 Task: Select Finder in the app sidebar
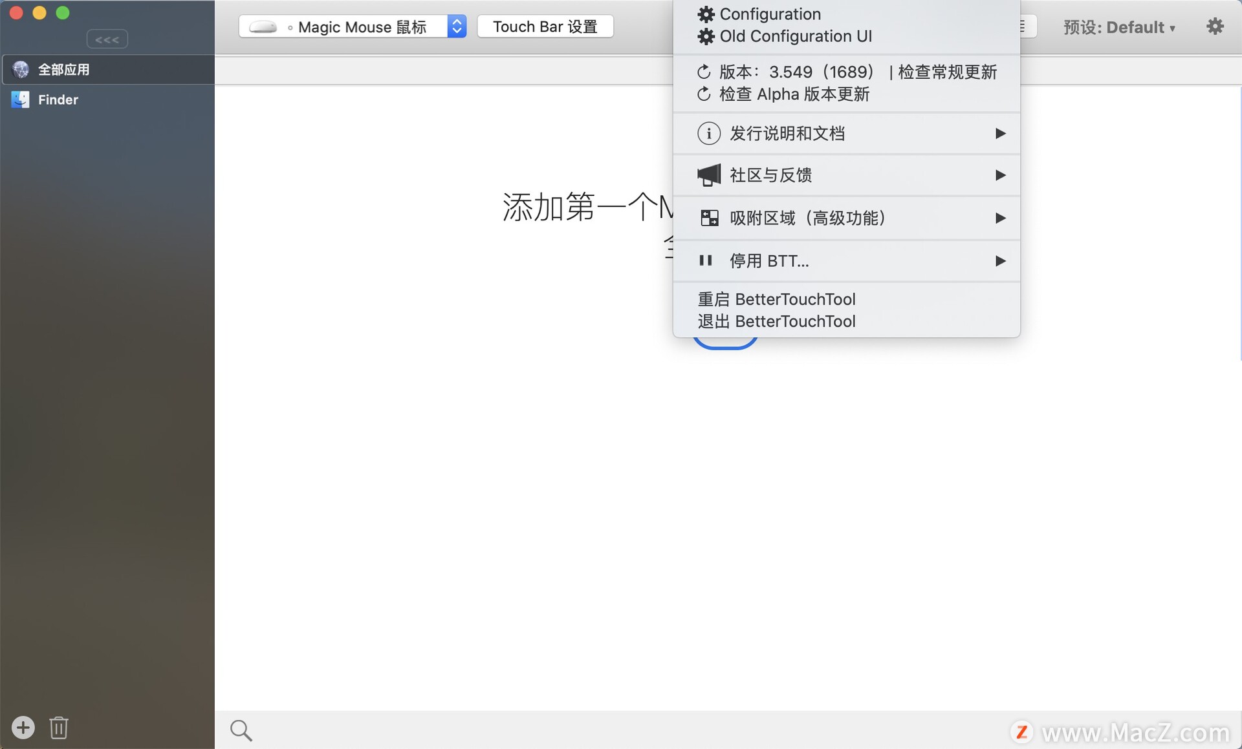[107, 100]
